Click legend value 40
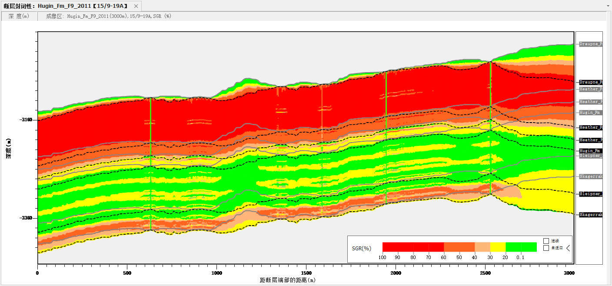 pos(475,257)
